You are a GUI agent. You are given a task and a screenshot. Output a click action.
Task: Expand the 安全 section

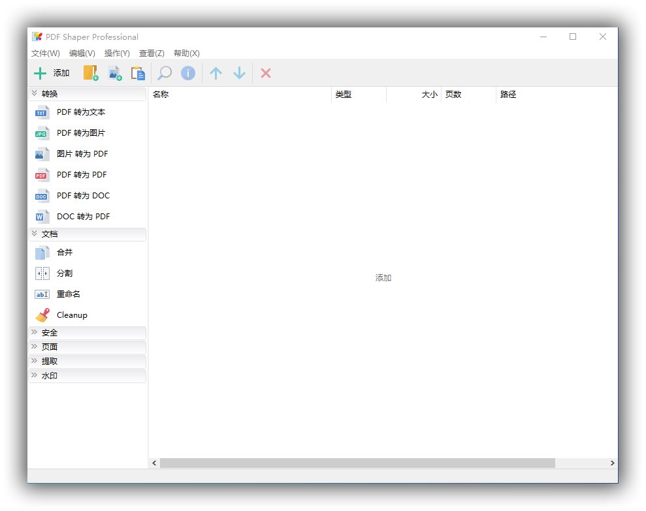click(x=88, y=333)
